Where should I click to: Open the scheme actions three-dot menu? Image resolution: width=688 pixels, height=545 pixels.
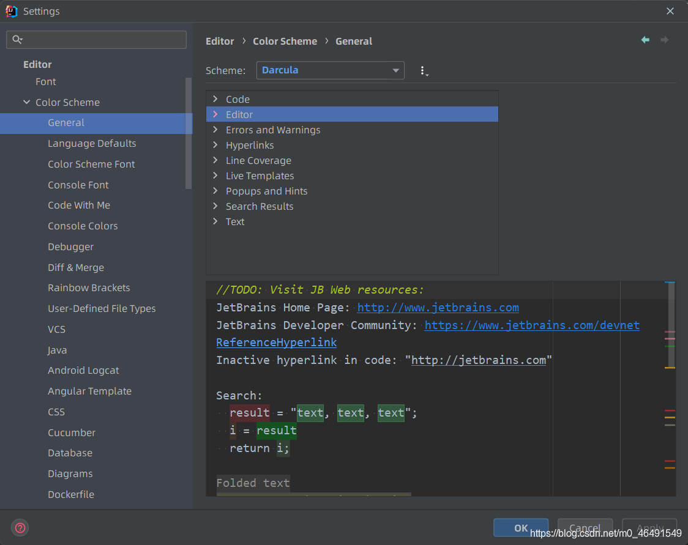click(423, 71)
